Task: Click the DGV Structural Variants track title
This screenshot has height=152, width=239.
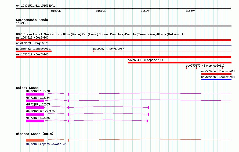Action: click(x=99, y=34)
